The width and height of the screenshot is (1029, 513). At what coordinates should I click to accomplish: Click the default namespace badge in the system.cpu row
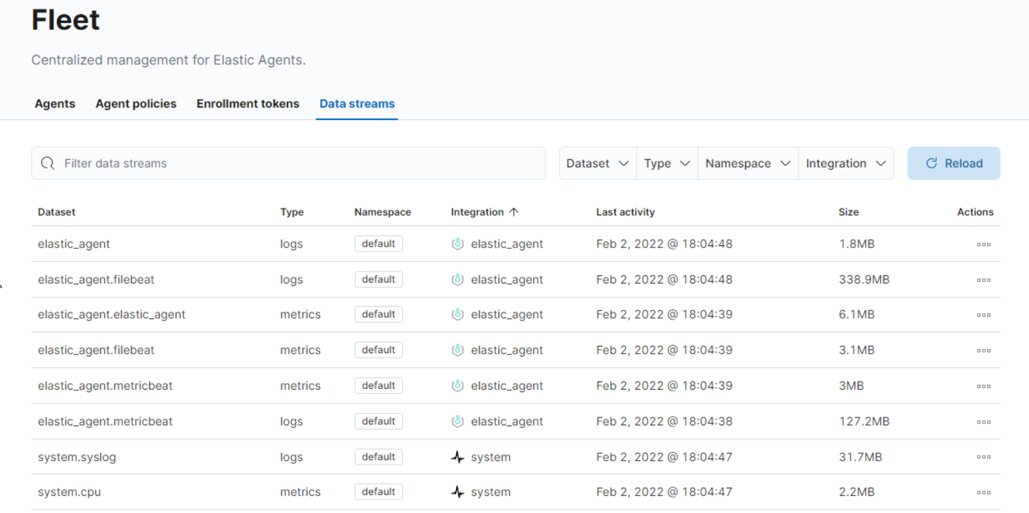pyautogui.click(x=378, y=492)
